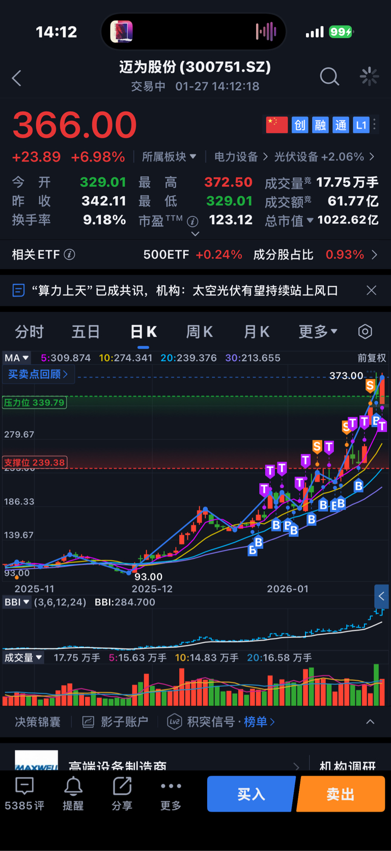Viewport: 391px width, 851px height.
Task: Tap the 366.00 current price
Action: 75,124
